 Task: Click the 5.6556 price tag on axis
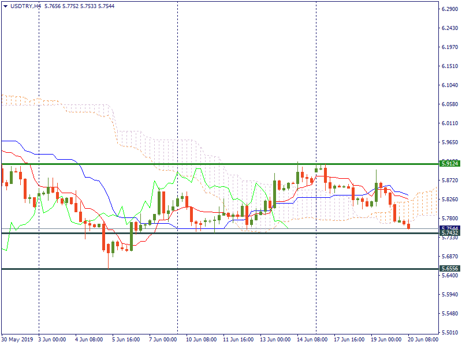click(449, 269)
